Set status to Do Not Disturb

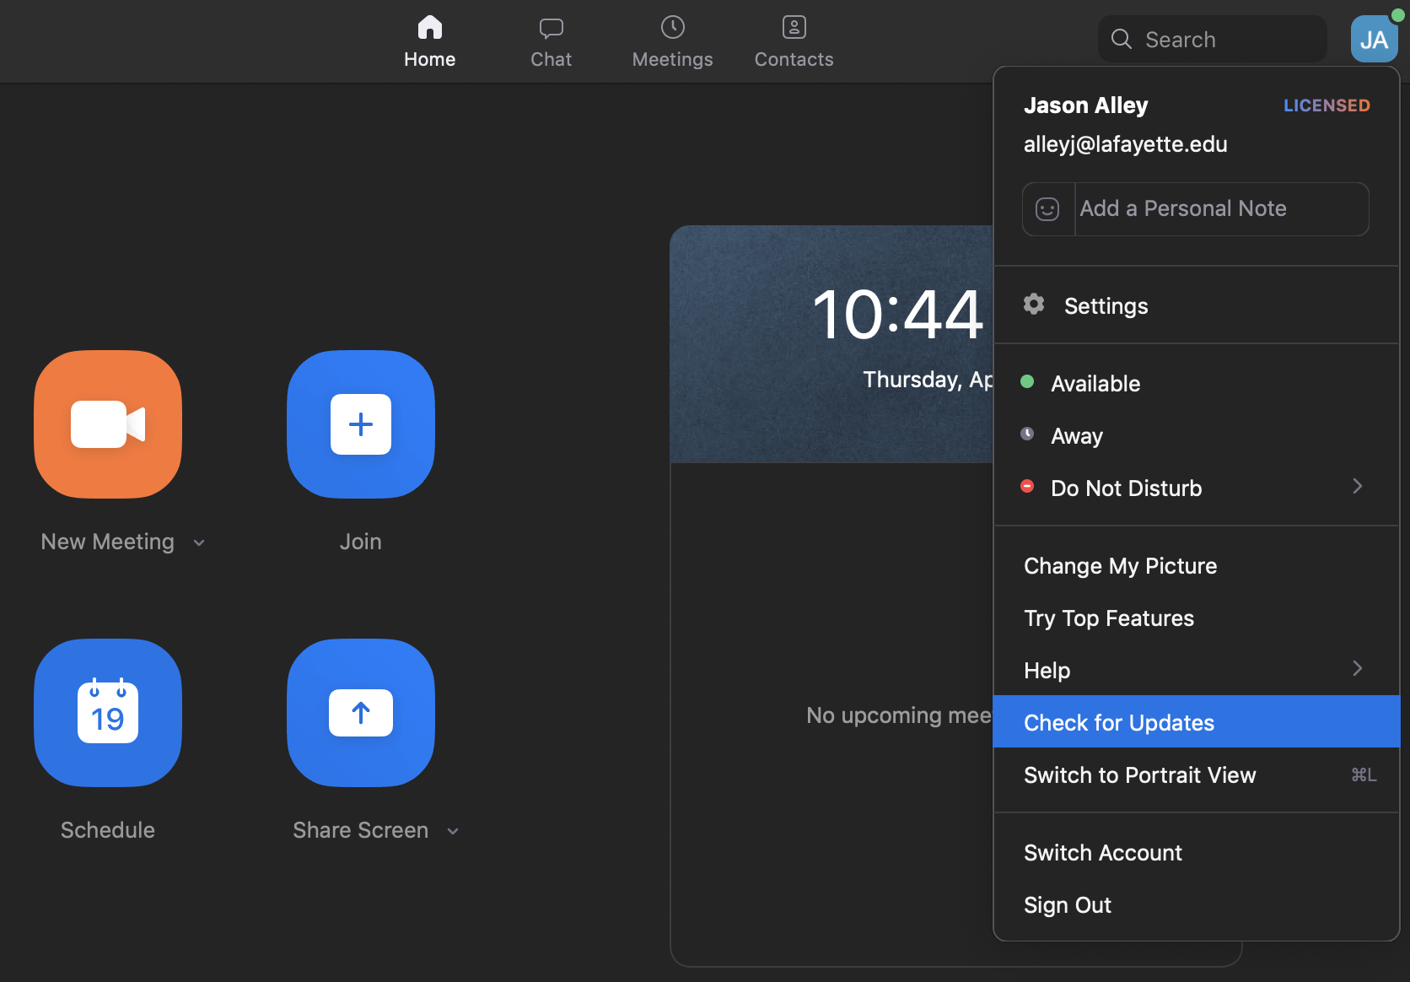(x=1126, y=488)
